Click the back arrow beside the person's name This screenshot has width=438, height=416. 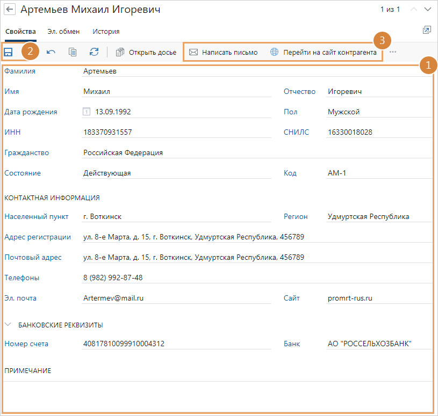pos(10,10)
